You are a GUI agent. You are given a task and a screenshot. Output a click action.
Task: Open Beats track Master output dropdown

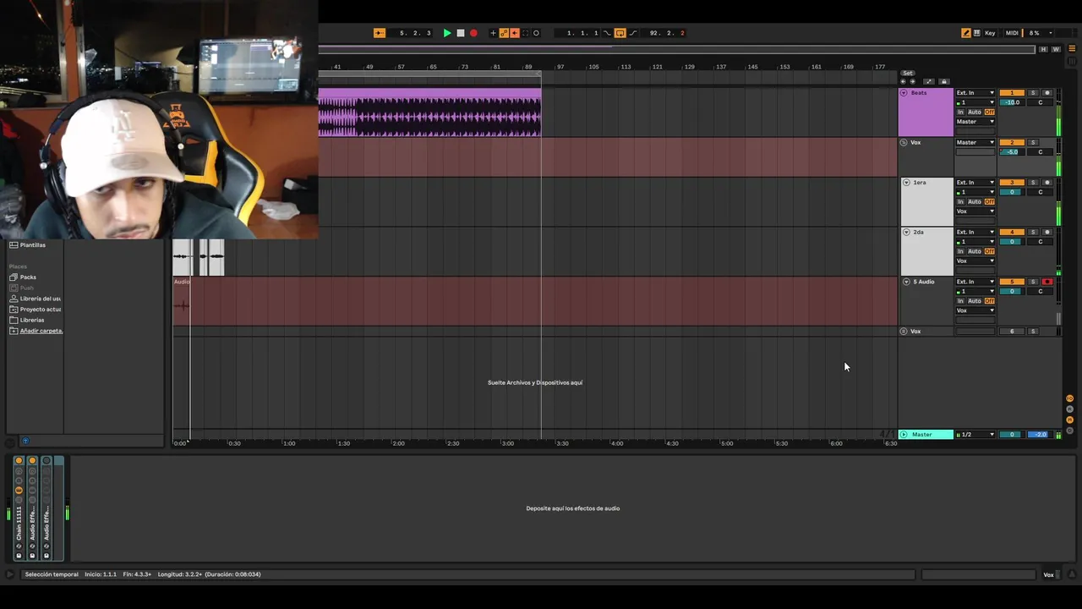pos(975,122)
